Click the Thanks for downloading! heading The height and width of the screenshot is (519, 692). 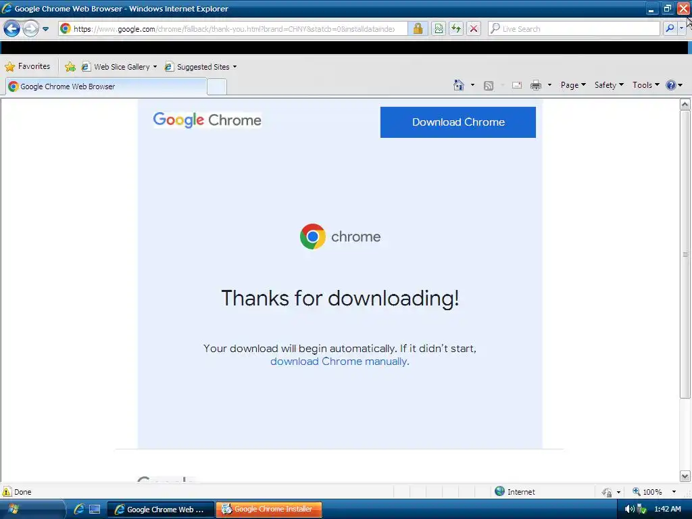(x=340, y=298)
